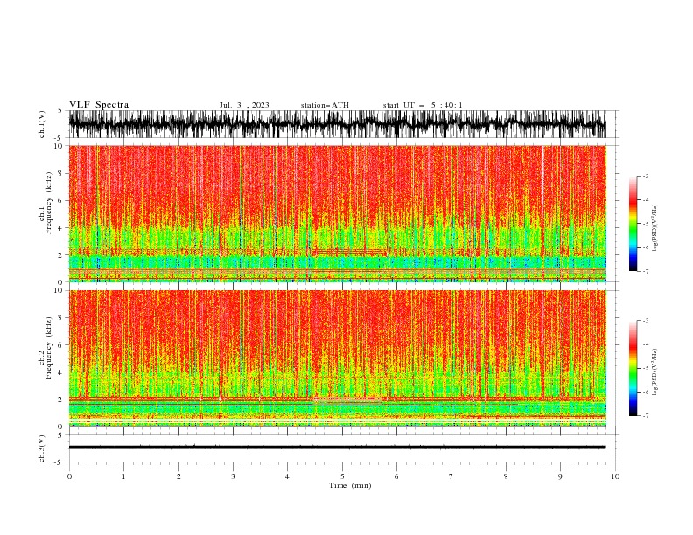This screenshot has width=693, height=535.
Task: Click the ch.1 frequency tick label "8"
Action: pos(61,173)
